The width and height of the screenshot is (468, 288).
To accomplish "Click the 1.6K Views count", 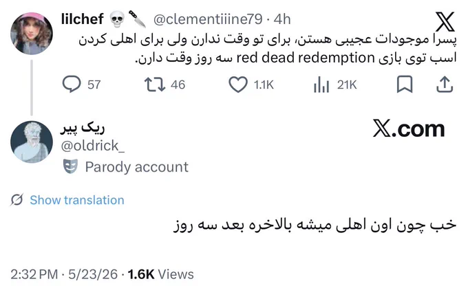I will coord(160,274).
